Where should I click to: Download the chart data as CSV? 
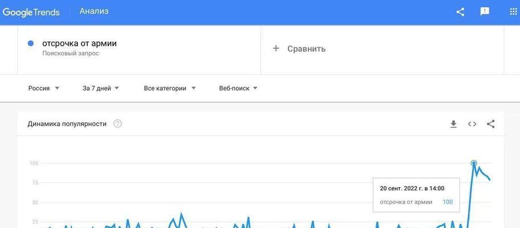(453, 124)
